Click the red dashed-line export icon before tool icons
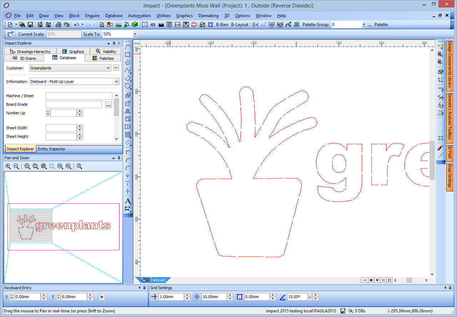 tap(256, 25)
